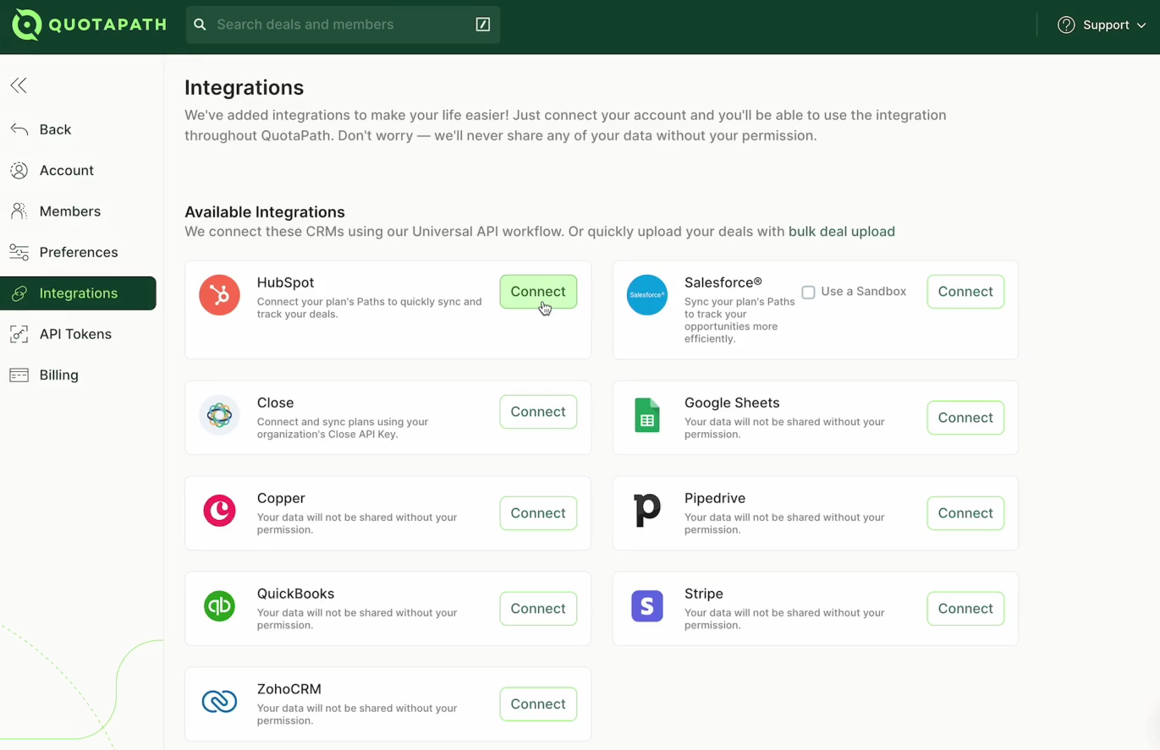Click the HubSpot card title text
1160x750 pixels.
tap(285, 283)
